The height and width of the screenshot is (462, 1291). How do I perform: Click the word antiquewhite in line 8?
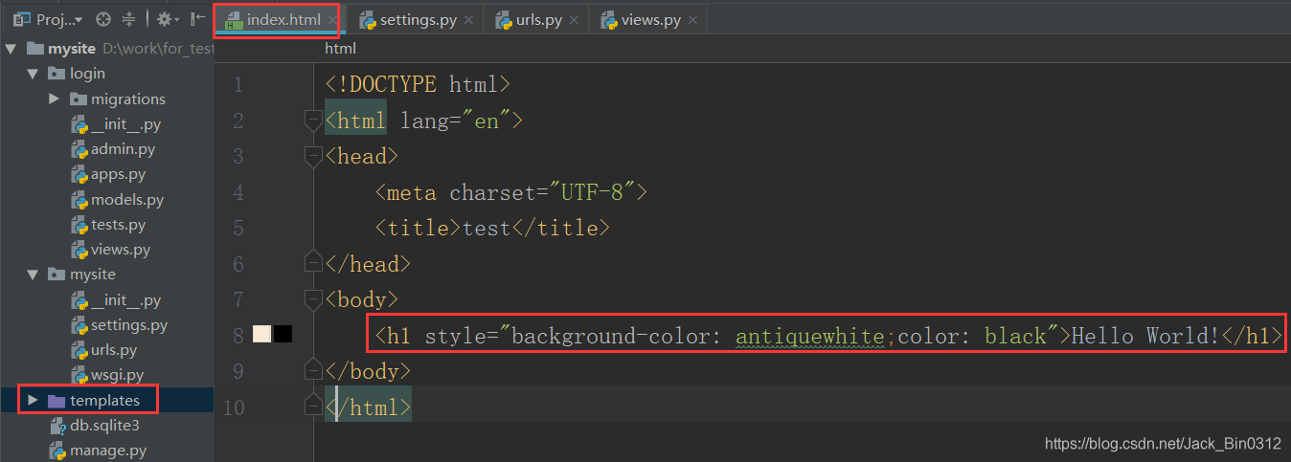pyautogui.click(x=810, y=335)
